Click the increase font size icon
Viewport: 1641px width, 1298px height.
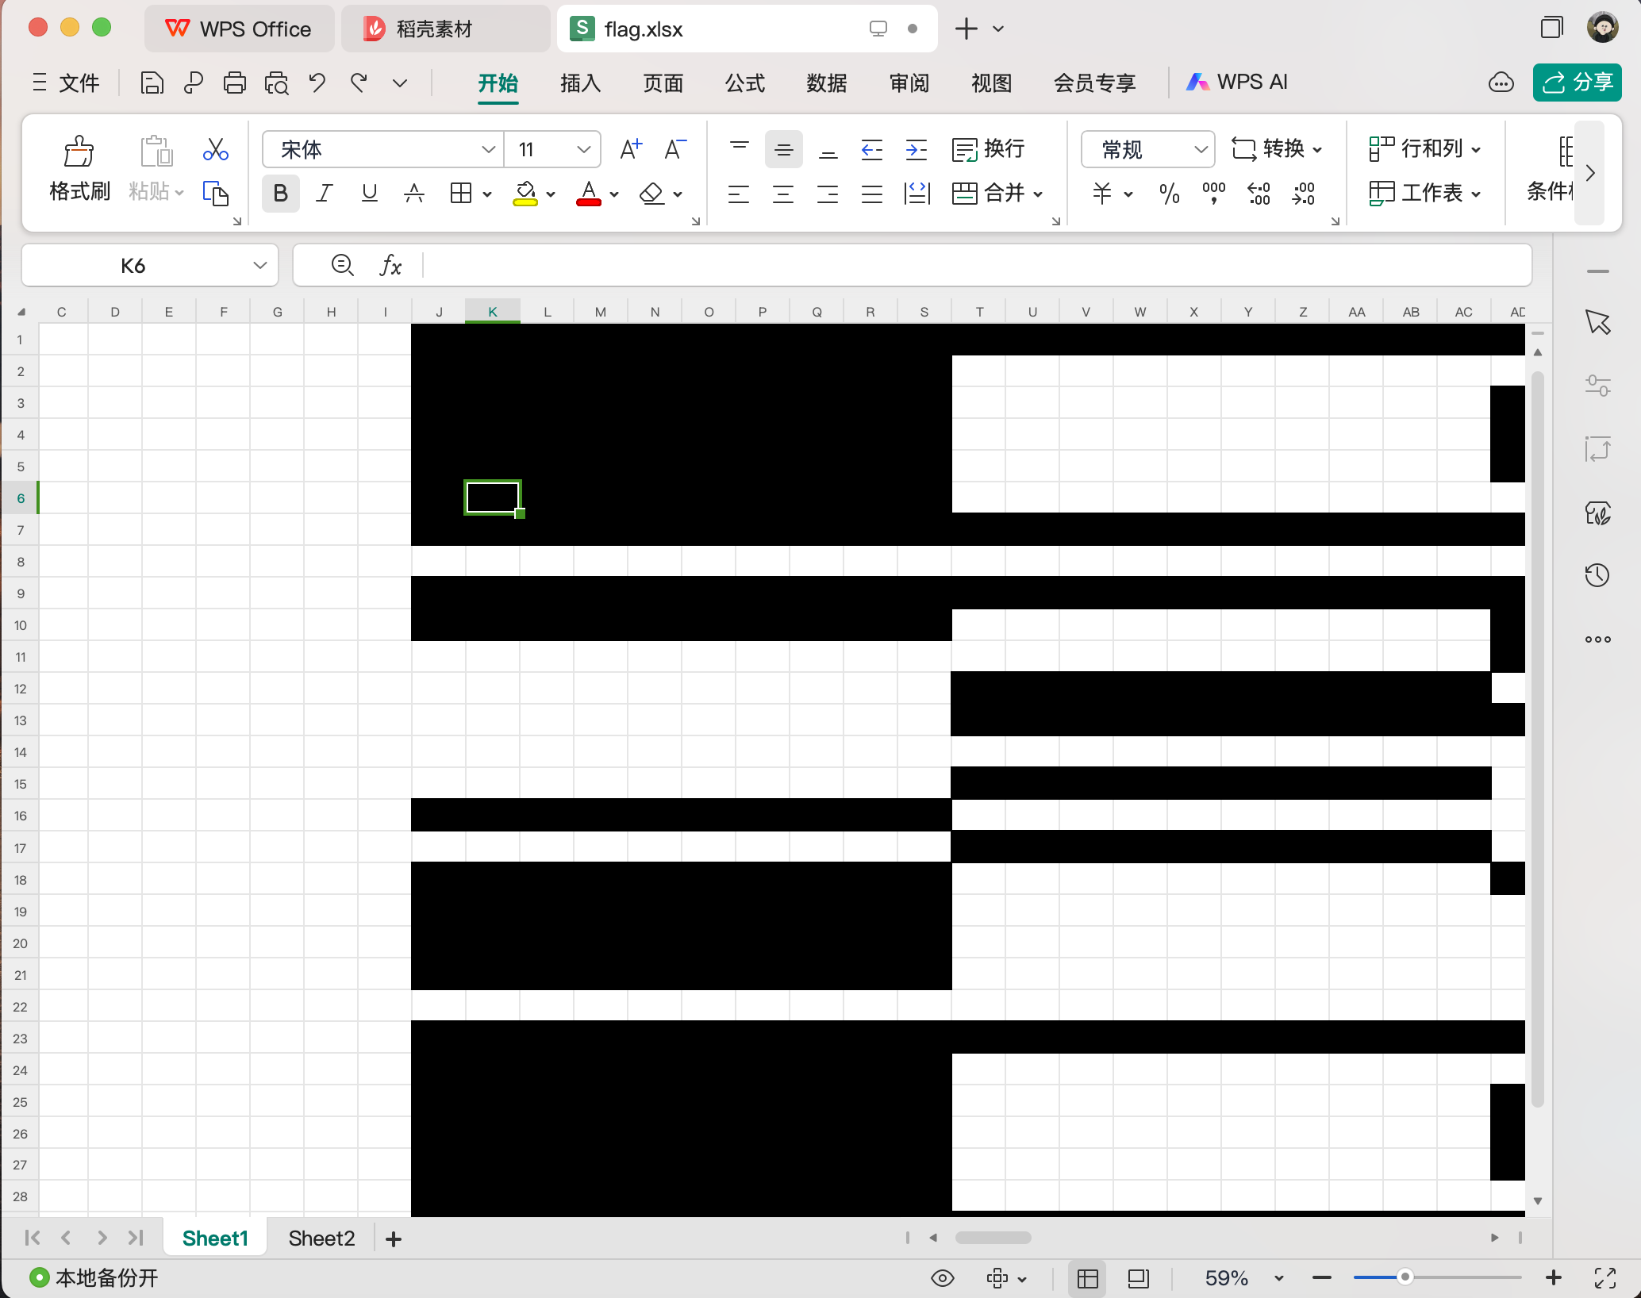coord(631,149)
